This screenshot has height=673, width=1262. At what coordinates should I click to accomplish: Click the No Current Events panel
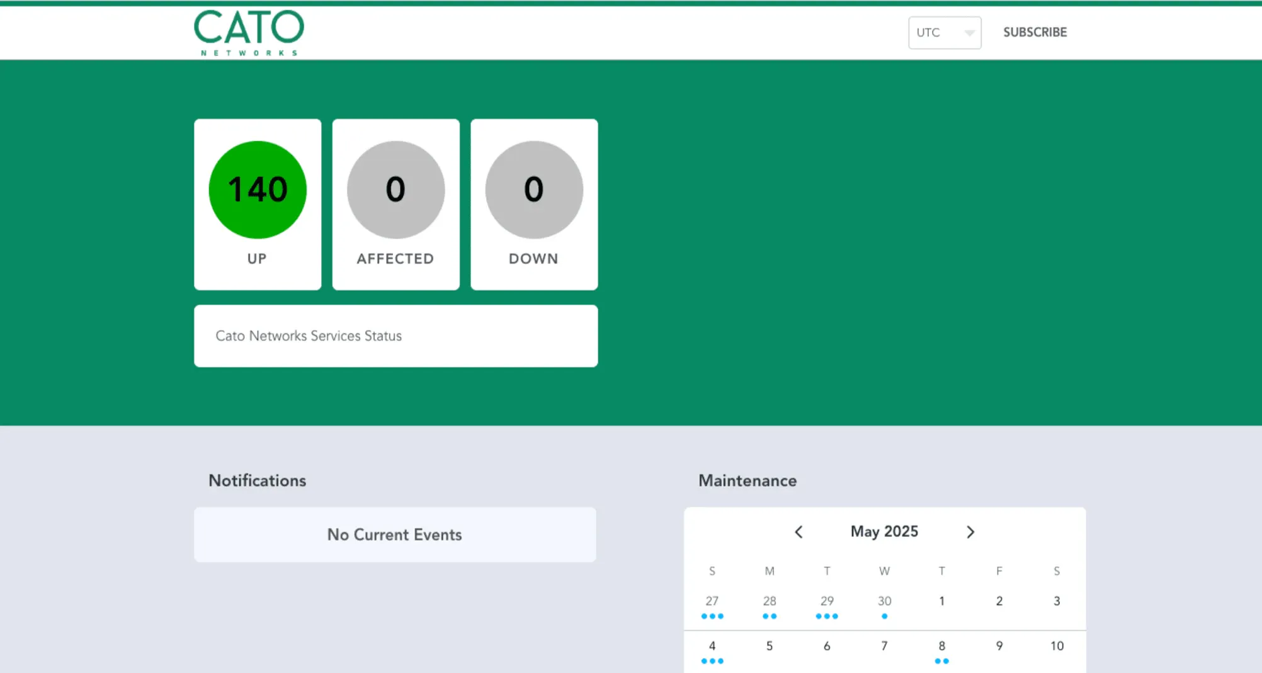[395, 534]
